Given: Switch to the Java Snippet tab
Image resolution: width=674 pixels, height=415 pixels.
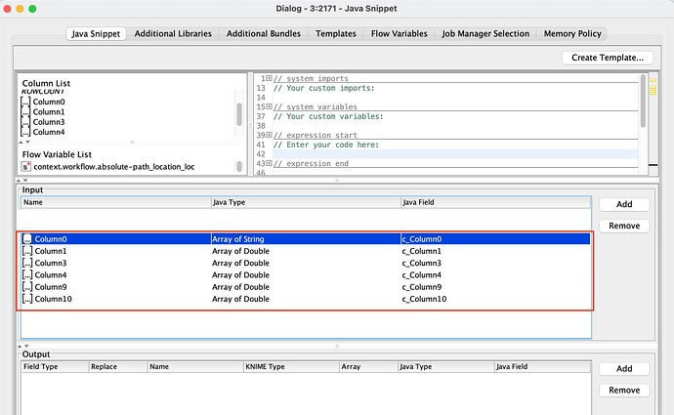Looking at the screenshot, I should tap(96, 33).
